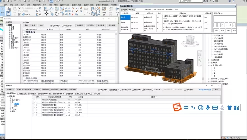Click the cos function button
The height and width of the screenshot is (140, 247).
pos(222,30)
